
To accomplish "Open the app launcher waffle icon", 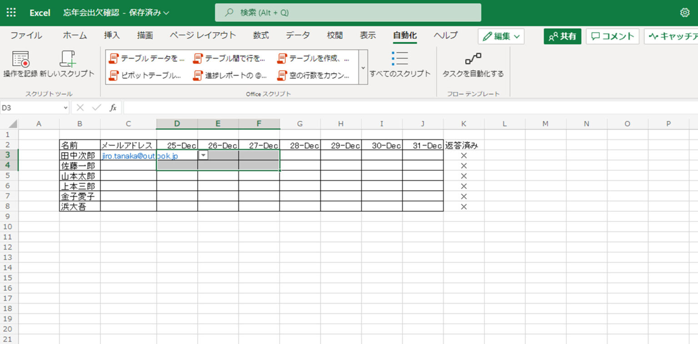I will (11, 13).
